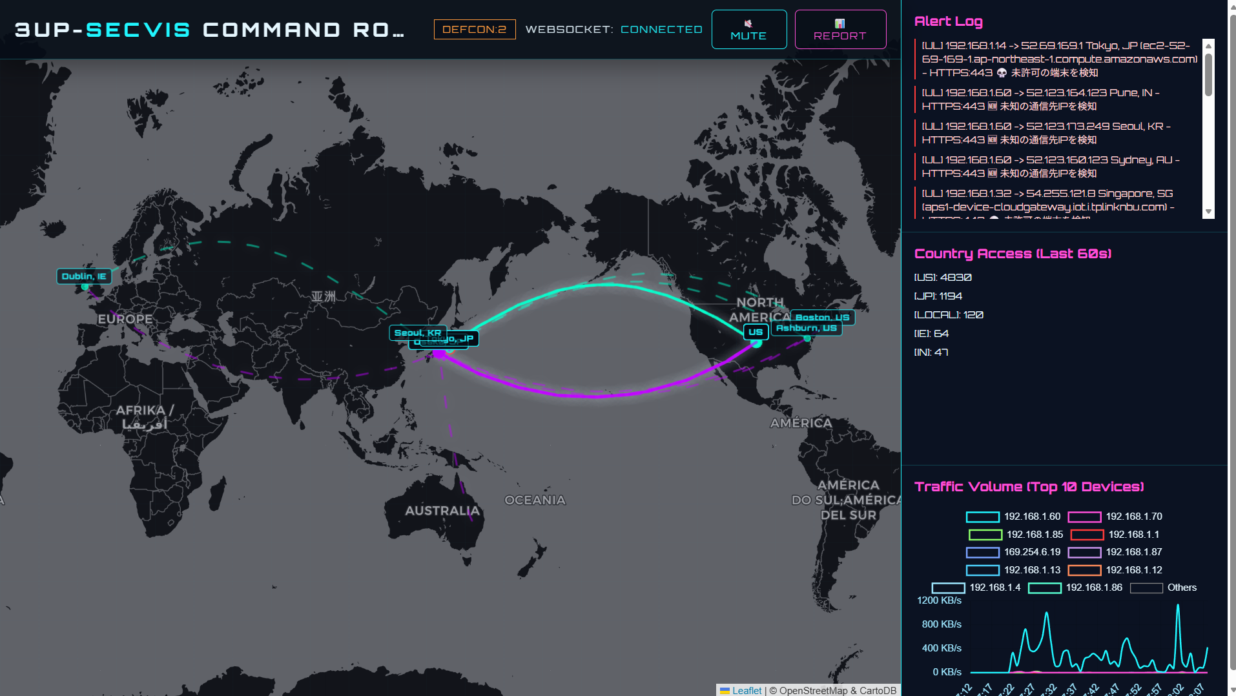
Task: Click the US marker on the map
Action: [756, 332]
